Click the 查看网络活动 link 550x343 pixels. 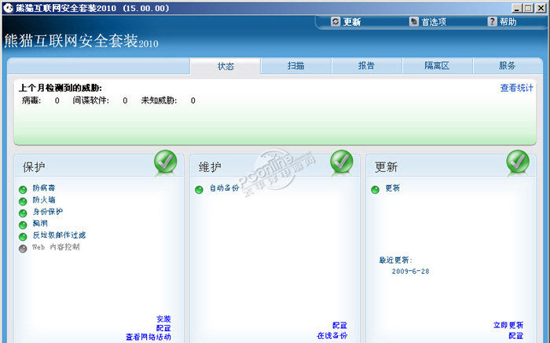[x=148, y=337]
